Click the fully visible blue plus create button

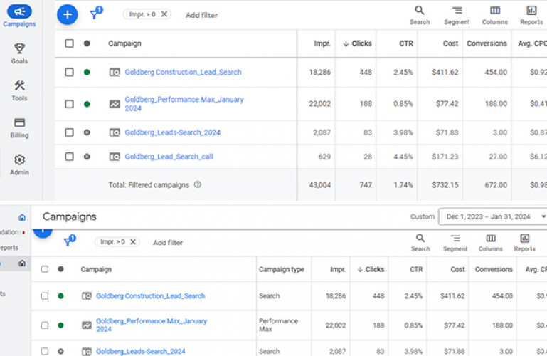coord(67,14)
